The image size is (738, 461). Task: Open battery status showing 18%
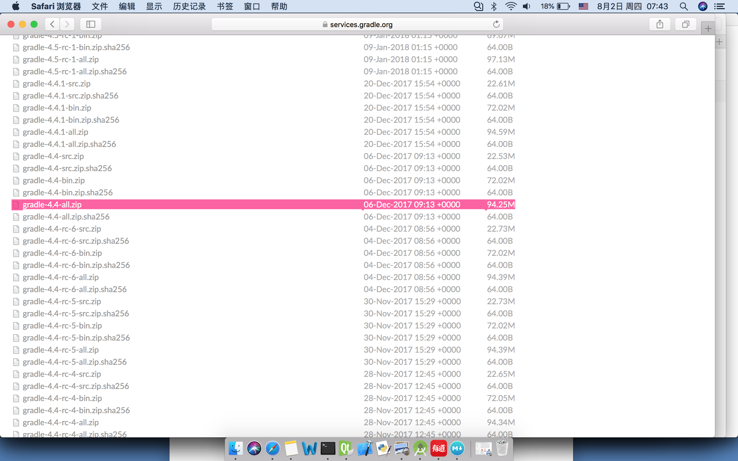555,6
